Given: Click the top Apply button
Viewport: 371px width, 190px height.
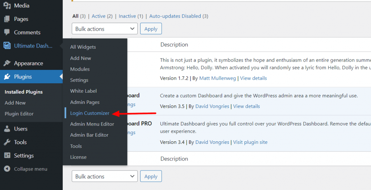Looking at the screenshot, I should (151, 29).
